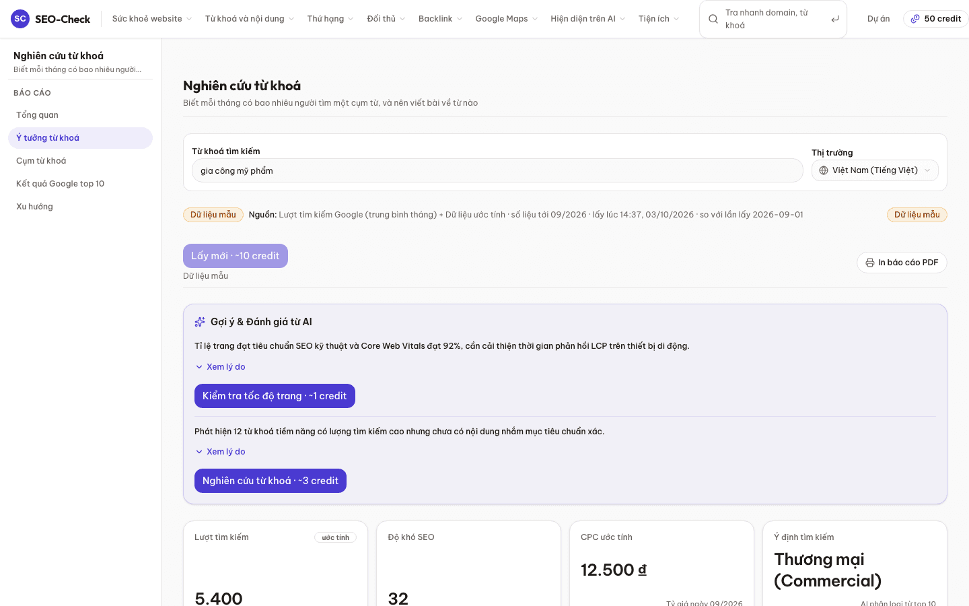
Task: Open the Google Maps menu
Action: click(x=507, y=19)
